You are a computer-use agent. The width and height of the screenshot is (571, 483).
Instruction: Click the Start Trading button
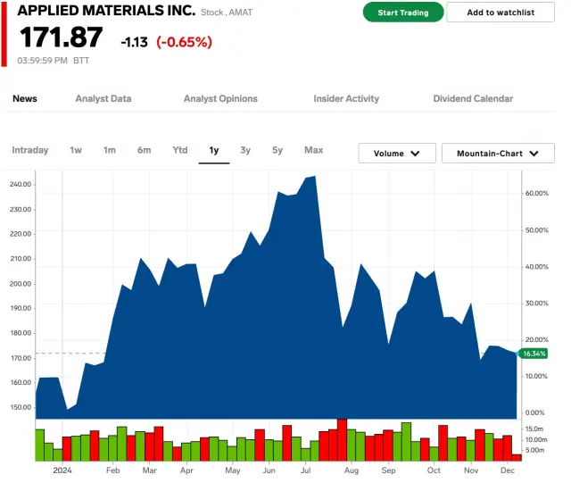[402, 12]
